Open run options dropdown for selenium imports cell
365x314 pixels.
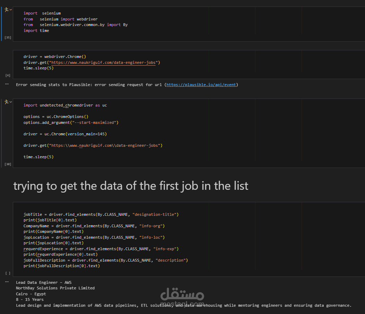(11, 10)
